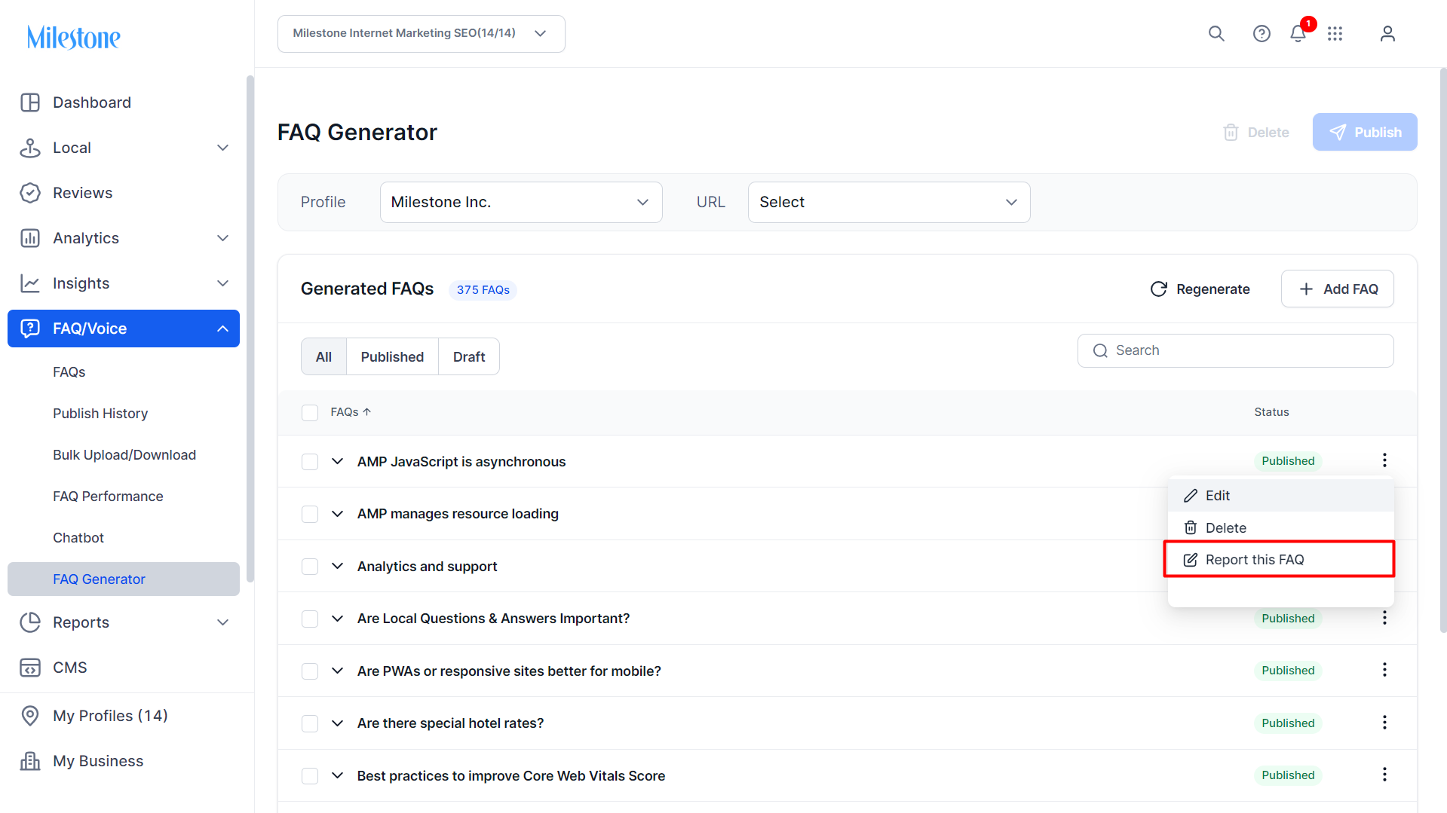Viewport: 1447px width, 813px height.
Task: Click the Regenerate circular arrow icon
Action: click(1159, 289)
